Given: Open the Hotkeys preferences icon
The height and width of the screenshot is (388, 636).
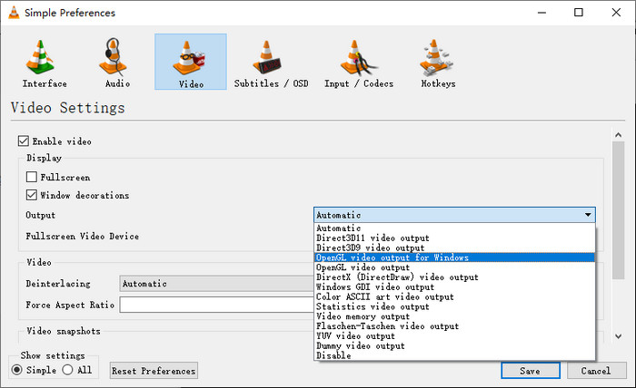Looking at the screenshot, I should coord(436,57).
